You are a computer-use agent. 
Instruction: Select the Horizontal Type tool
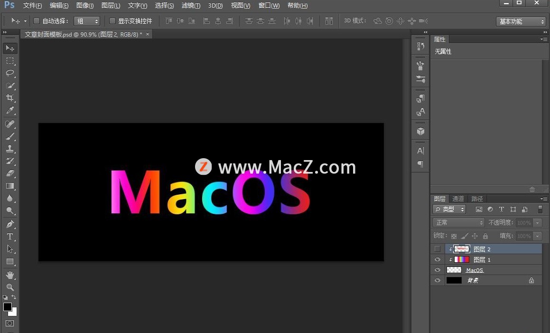coord(10,237)
